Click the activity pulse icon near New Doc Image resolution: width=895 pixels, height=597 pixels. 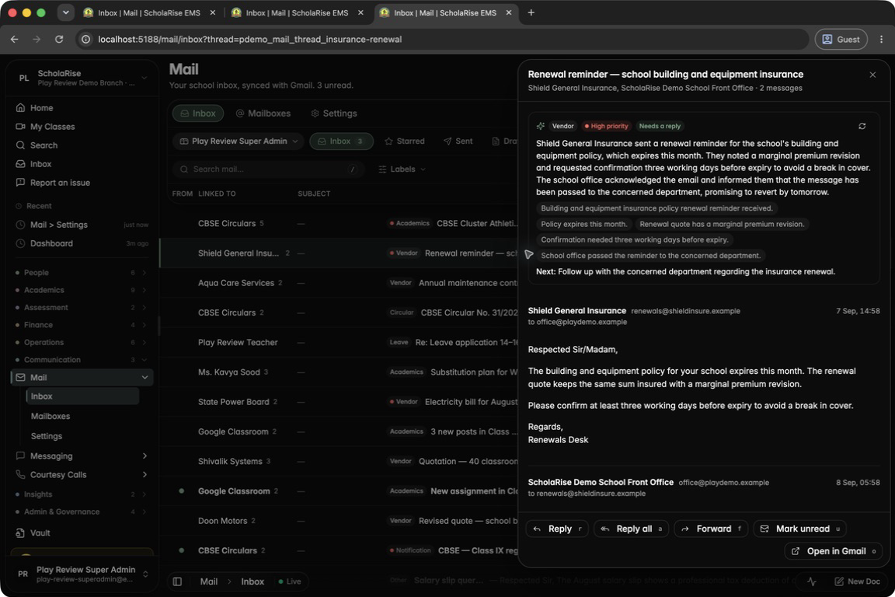[x=812, y=581]
